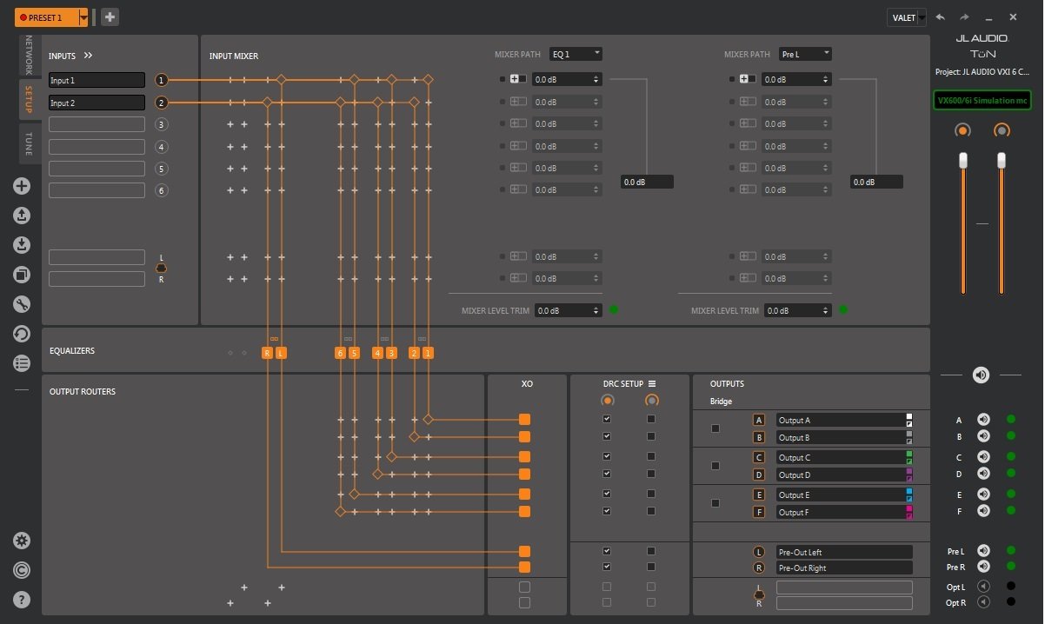Click the Output B name field
Screen dimensions: 1045x624
pyautogui.click(x=841, y=438)
